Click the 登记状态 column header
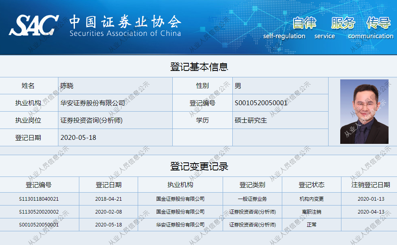Viewport: 397px width, 245px height. pos(312,185)
